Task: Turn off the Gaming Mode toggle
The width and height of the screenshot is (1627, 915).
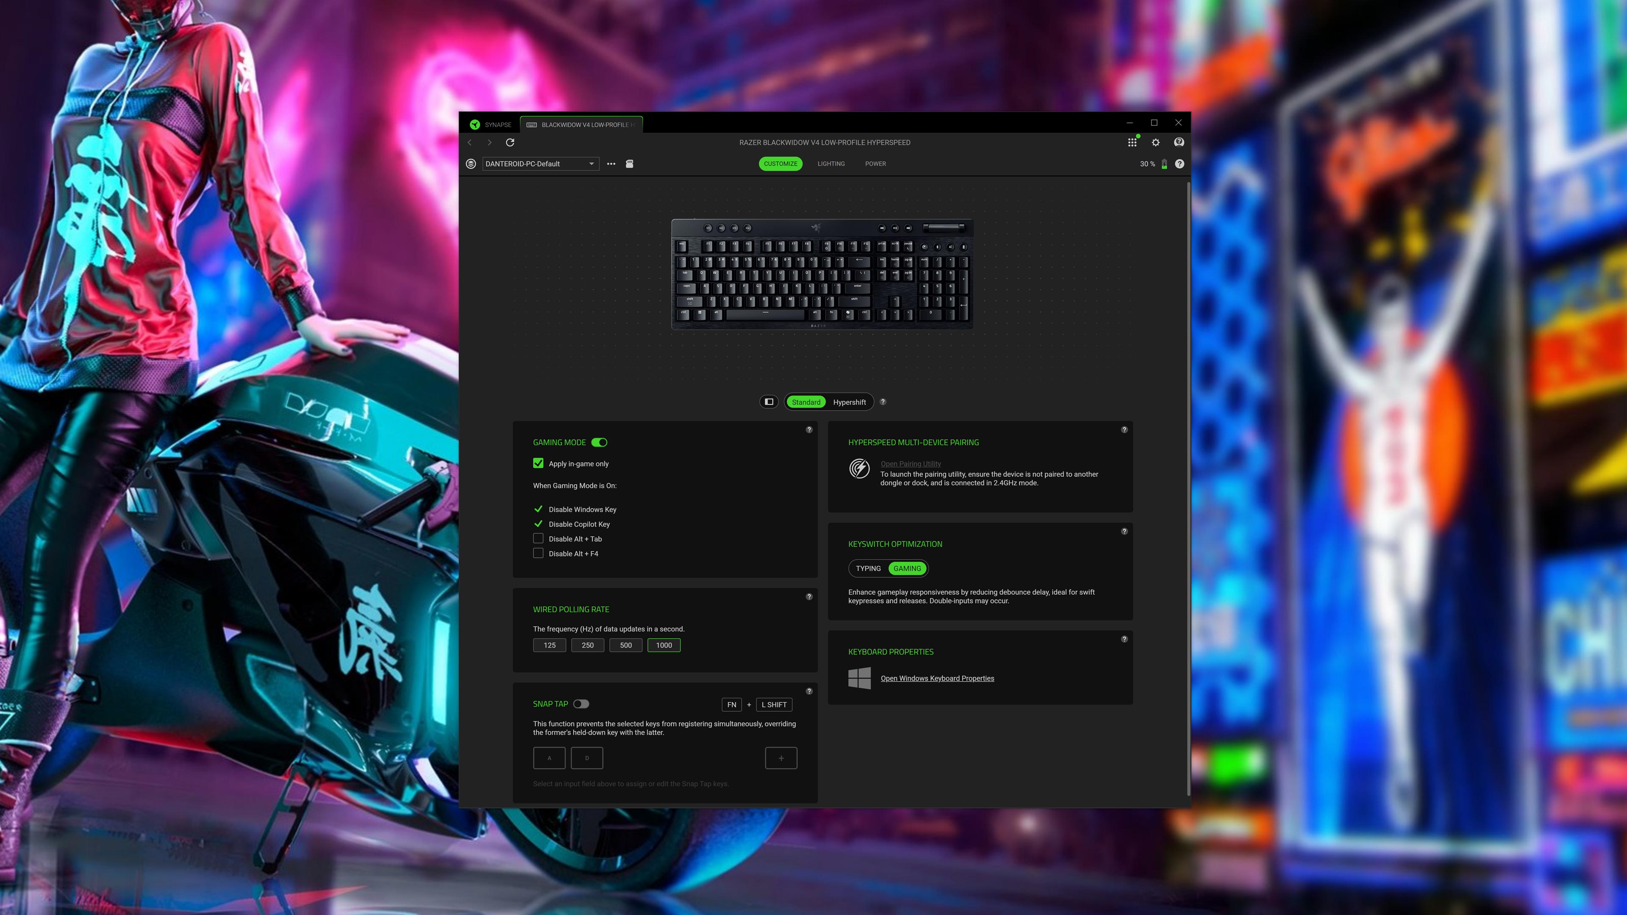Action: coord(600,442)
